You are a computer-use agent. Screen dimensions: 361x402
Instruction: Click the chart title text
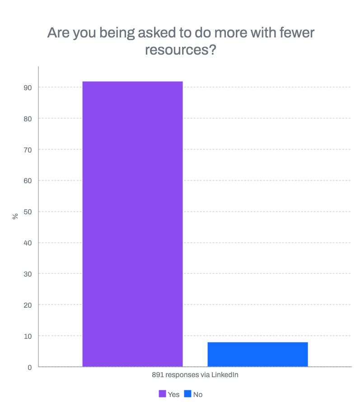click(181, 41)
